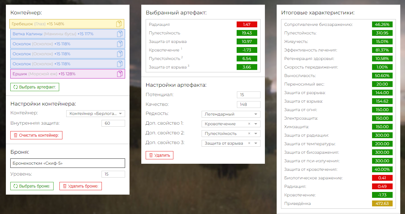Click the Выбрать артефакт button
This screenshot has width=405, height=214.
click(35, 87)
